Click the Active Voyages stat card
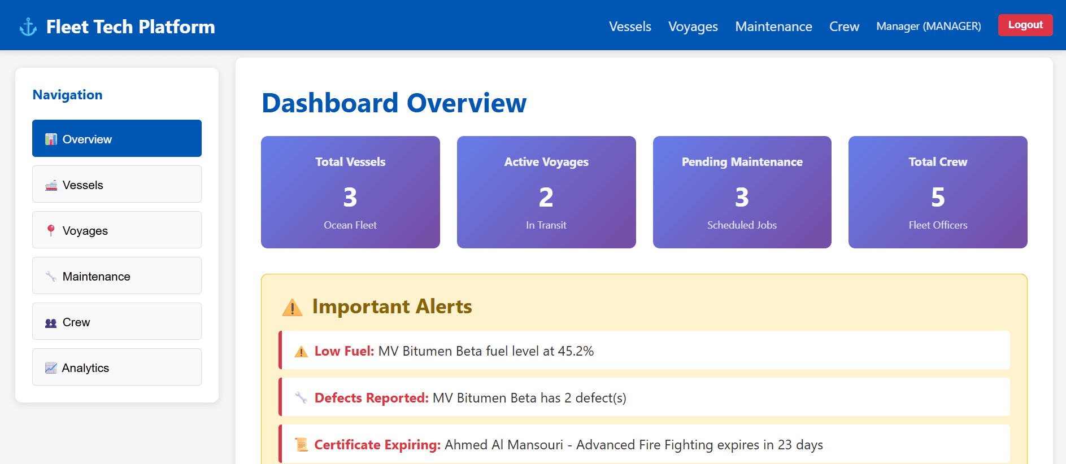The height and width of the screenshot is (464, 1066). coord(546,192)
